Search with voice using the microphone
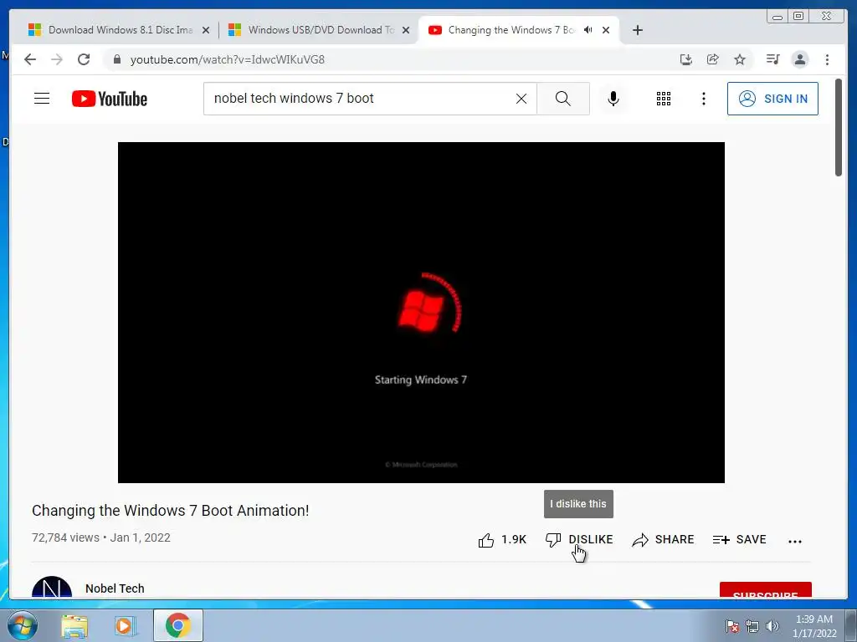Screen dimensions: 857x642 613,99
